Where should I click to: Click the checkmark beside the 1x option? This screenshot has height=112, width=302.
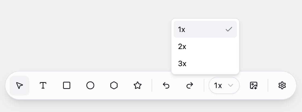coord(229,29)
